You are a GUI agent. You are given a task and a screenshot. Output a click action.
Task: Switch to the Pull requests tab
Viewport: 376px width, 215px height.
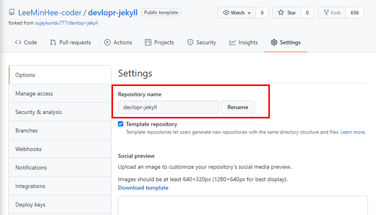click(x=71, y=42)
